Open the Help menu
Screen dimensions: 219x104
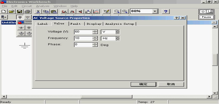tap(74, 6)
